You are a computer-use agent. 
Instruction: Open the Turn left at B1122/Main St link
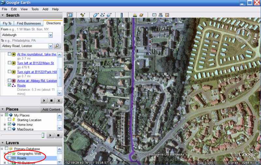tap(36, 63)
